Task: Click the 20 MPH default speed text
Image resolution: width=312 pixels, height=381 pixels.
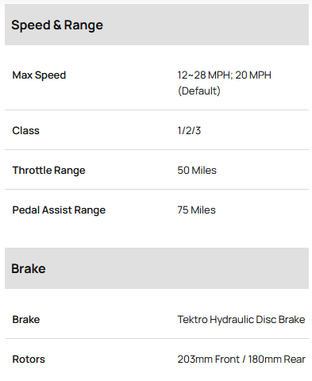Action: (253, 75)
